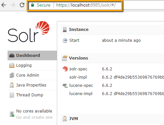Image resolution: width=164 pixels, height=125 pixels.
Task: Click the solr-spec 6.6.2 value
Action: 107,69
